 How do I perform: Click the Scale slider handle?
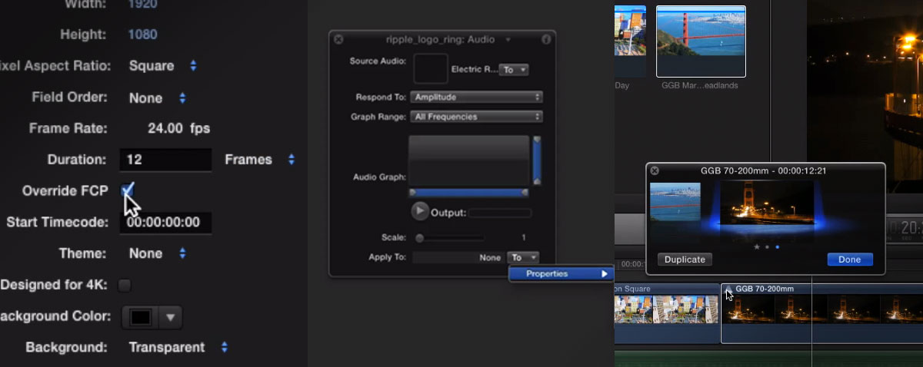pos(419,238)
